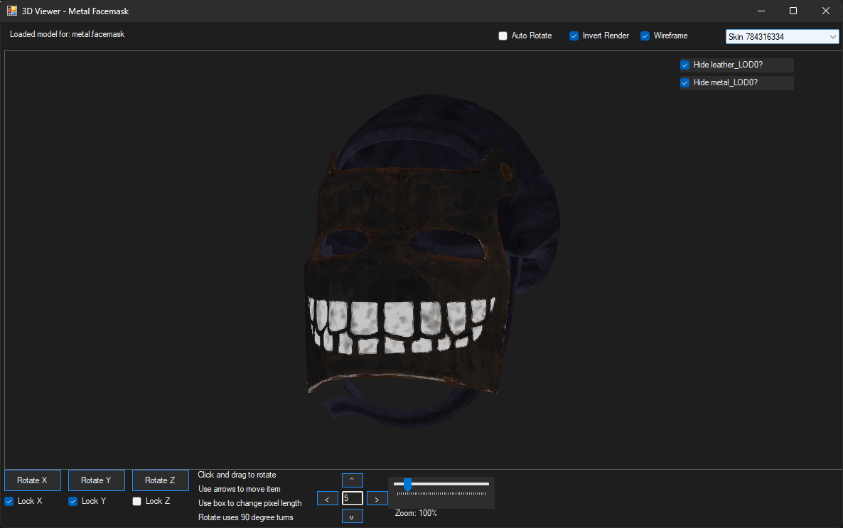Disable the Wireframe checkbox

pos(645,36)
